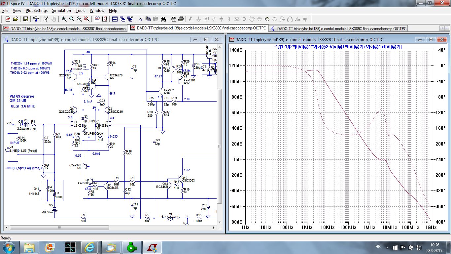Click the Undo arrow icon
Screen dimensions: 451x254
pos(267,19)
